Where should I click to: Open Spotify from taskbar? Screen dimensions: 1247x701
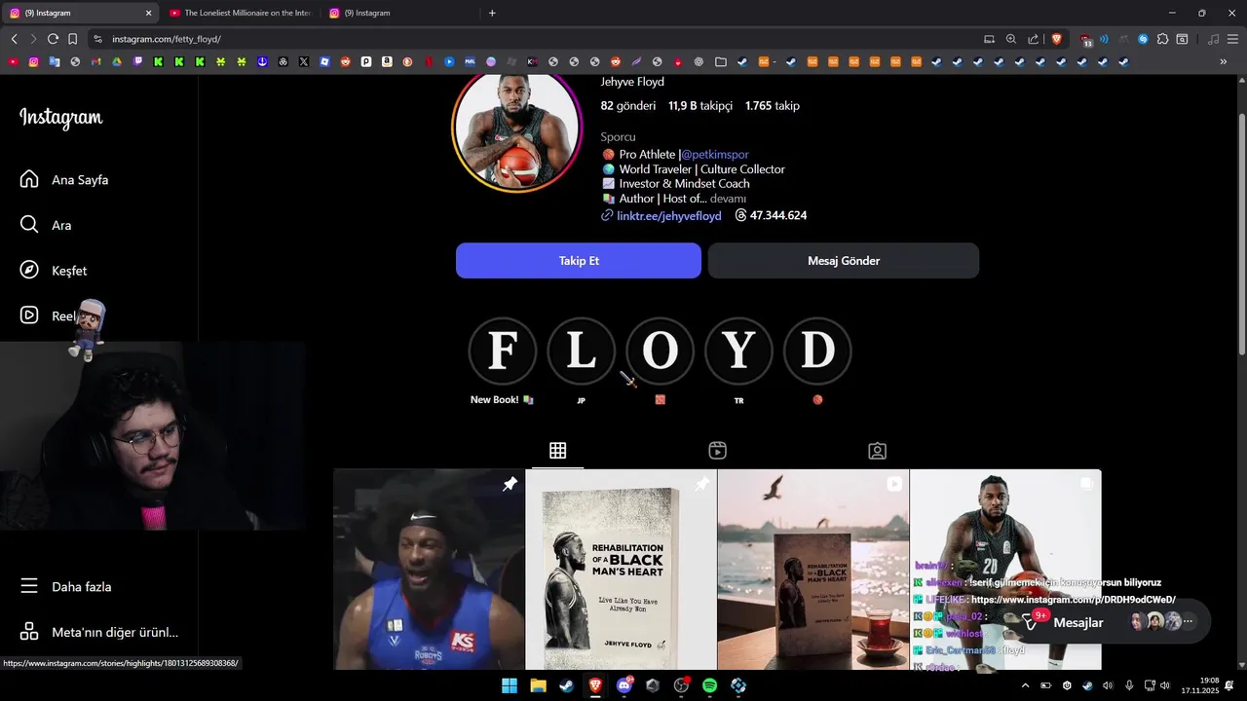[710, 685]
